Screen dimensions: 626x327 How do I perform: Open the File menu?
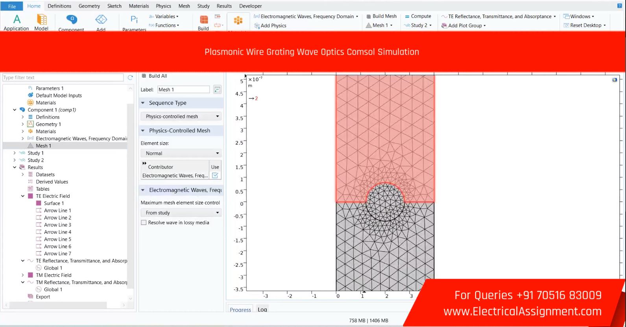[12, 6]
